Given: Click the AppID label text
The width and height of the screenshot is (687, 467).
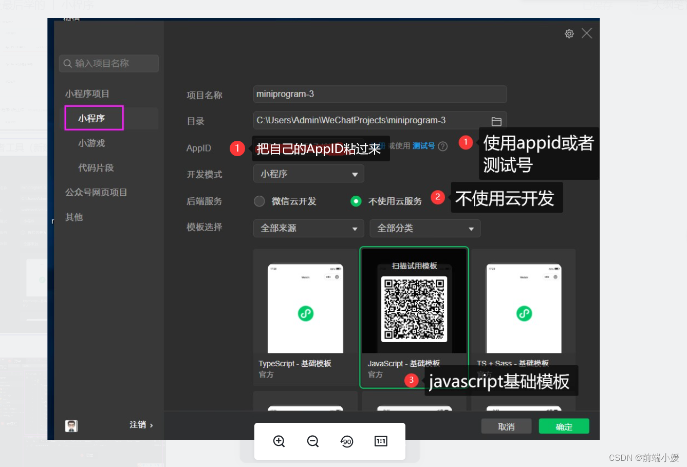Looking at the screenshot, I should click(199, 148).
